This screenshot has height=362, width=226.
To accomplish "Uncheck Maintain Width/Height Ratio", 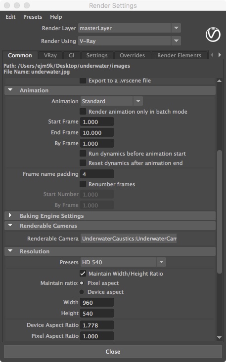I will pos(83,274).
